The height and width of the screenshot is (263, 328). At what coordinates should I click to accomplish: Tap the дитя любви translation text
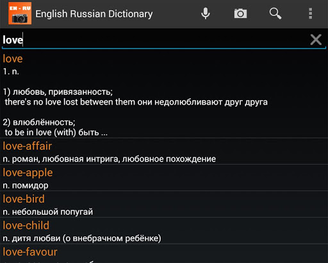click(82, 238)
